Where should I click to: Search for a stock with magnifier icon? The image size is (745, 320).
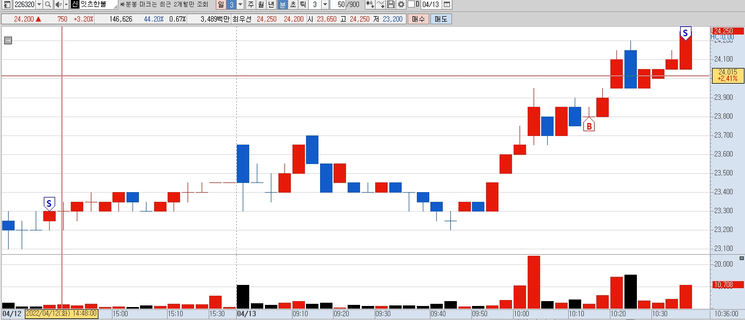(x=48, y=4)
